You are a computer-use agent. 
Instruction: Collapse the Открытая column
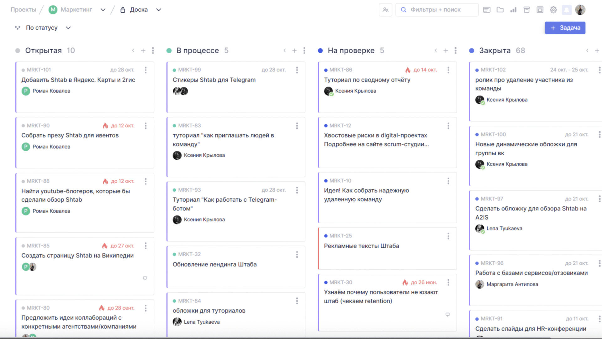pyautogui.click(x=133, y=50)
